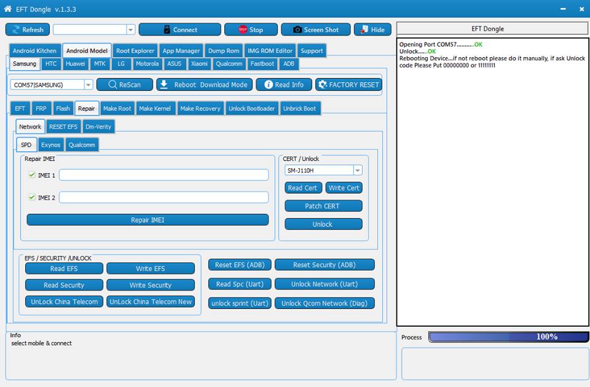Switch to the EFT function tab
The width and height of the screenshot is (590, 387).
click(x=20, y=108)
